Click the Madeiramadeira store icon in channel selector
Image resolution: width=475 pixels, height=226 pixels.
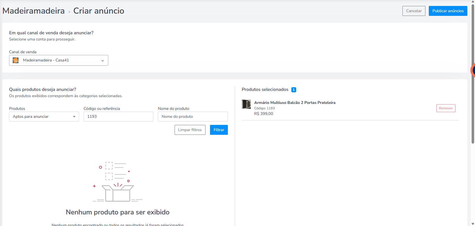click(16, 60)
